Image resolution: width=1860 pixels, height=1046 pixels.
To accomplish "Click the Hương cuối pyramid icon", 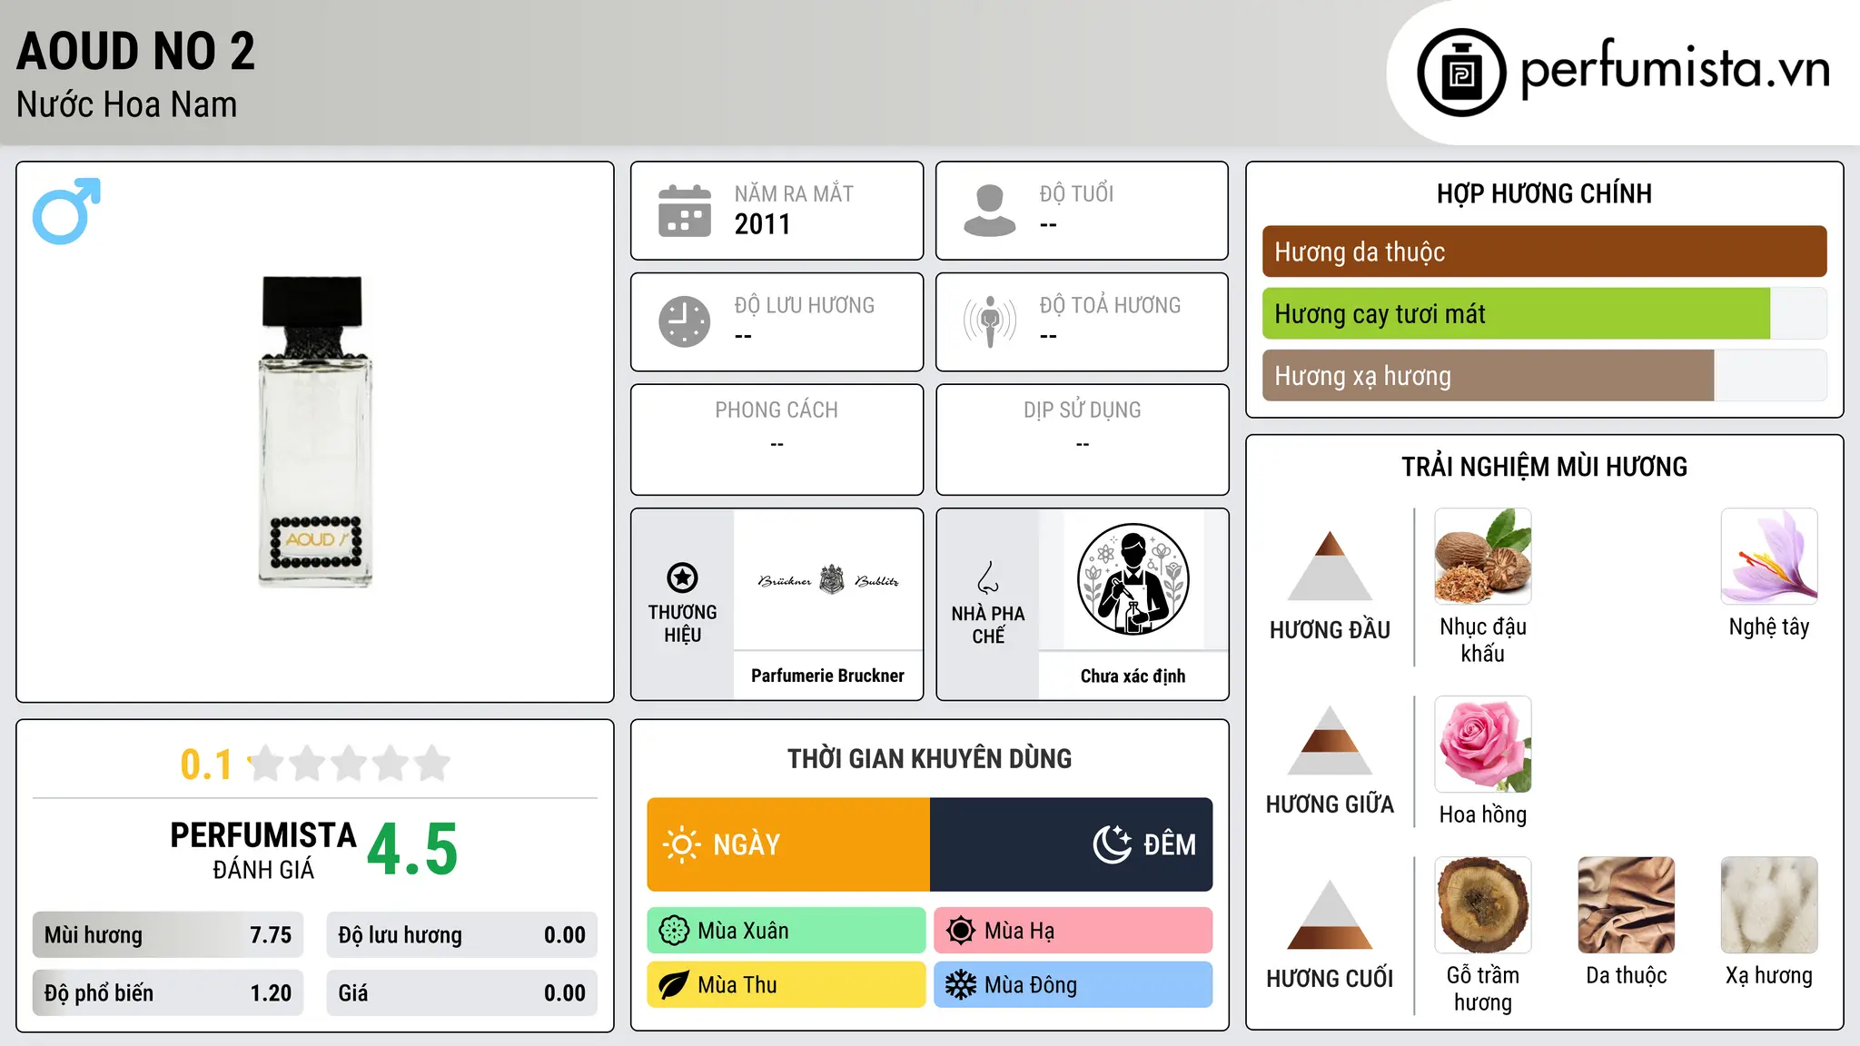I will coord(1330,914).
